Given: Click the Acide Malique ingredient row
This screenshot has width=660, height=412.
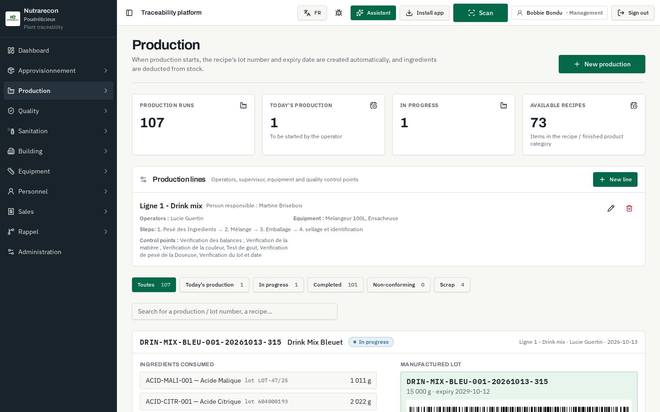Looking at the screenshot, I should [258, 380].
